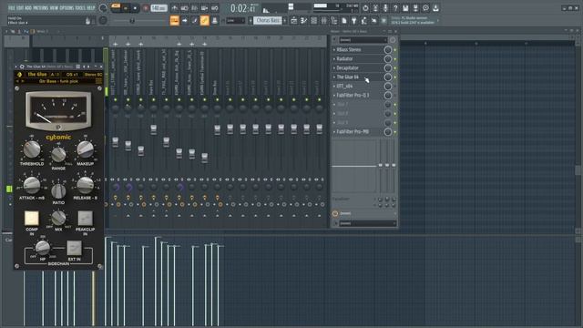Image resolution: width=583 pixels, height=328 pixels.
Task: Click the MAKEUP knob on The Glue
Action: tap(85, 149)
